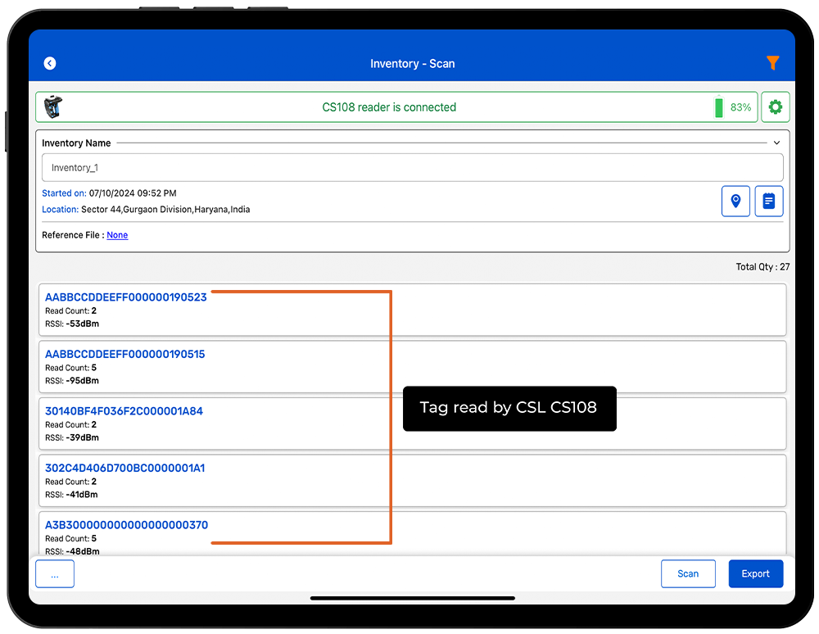Select tag AABBCCDDEEFF000000190515
Viewport: 819px width, 634px height.
click(x=125, y=355)
